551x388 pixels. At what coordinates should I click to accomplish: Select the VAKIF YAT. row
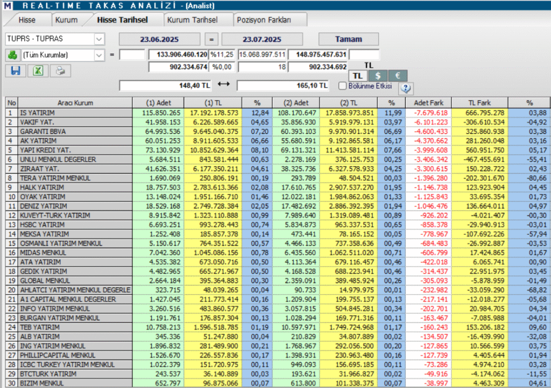click(278, 122)
